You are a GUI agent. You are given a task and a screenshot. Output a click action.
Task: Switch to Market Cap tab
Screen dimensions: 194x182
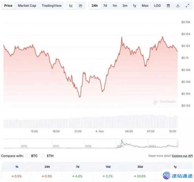(x=27, y=6)
